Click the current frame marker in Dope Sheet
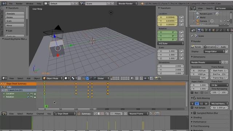The height and width of the screenshot is (131, 233). point(46,106)
